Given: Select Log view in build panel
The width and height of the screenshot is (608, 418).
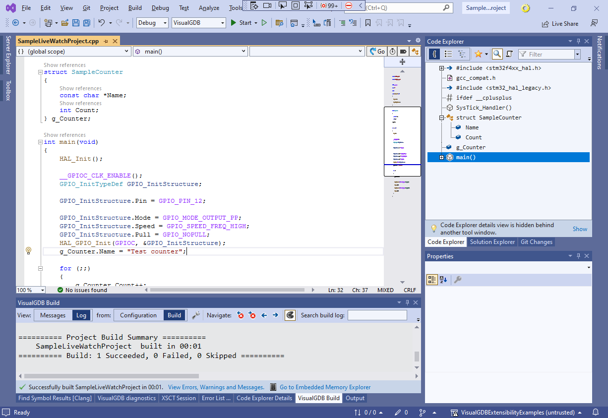Looking at the screenshot, I should pos(81,315).
